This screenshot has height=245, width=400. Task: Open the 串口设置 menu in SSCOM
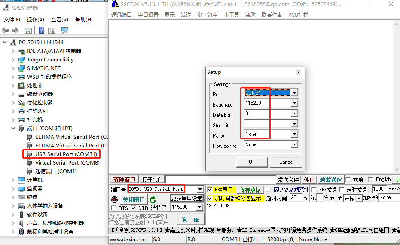tap(148, 15)
